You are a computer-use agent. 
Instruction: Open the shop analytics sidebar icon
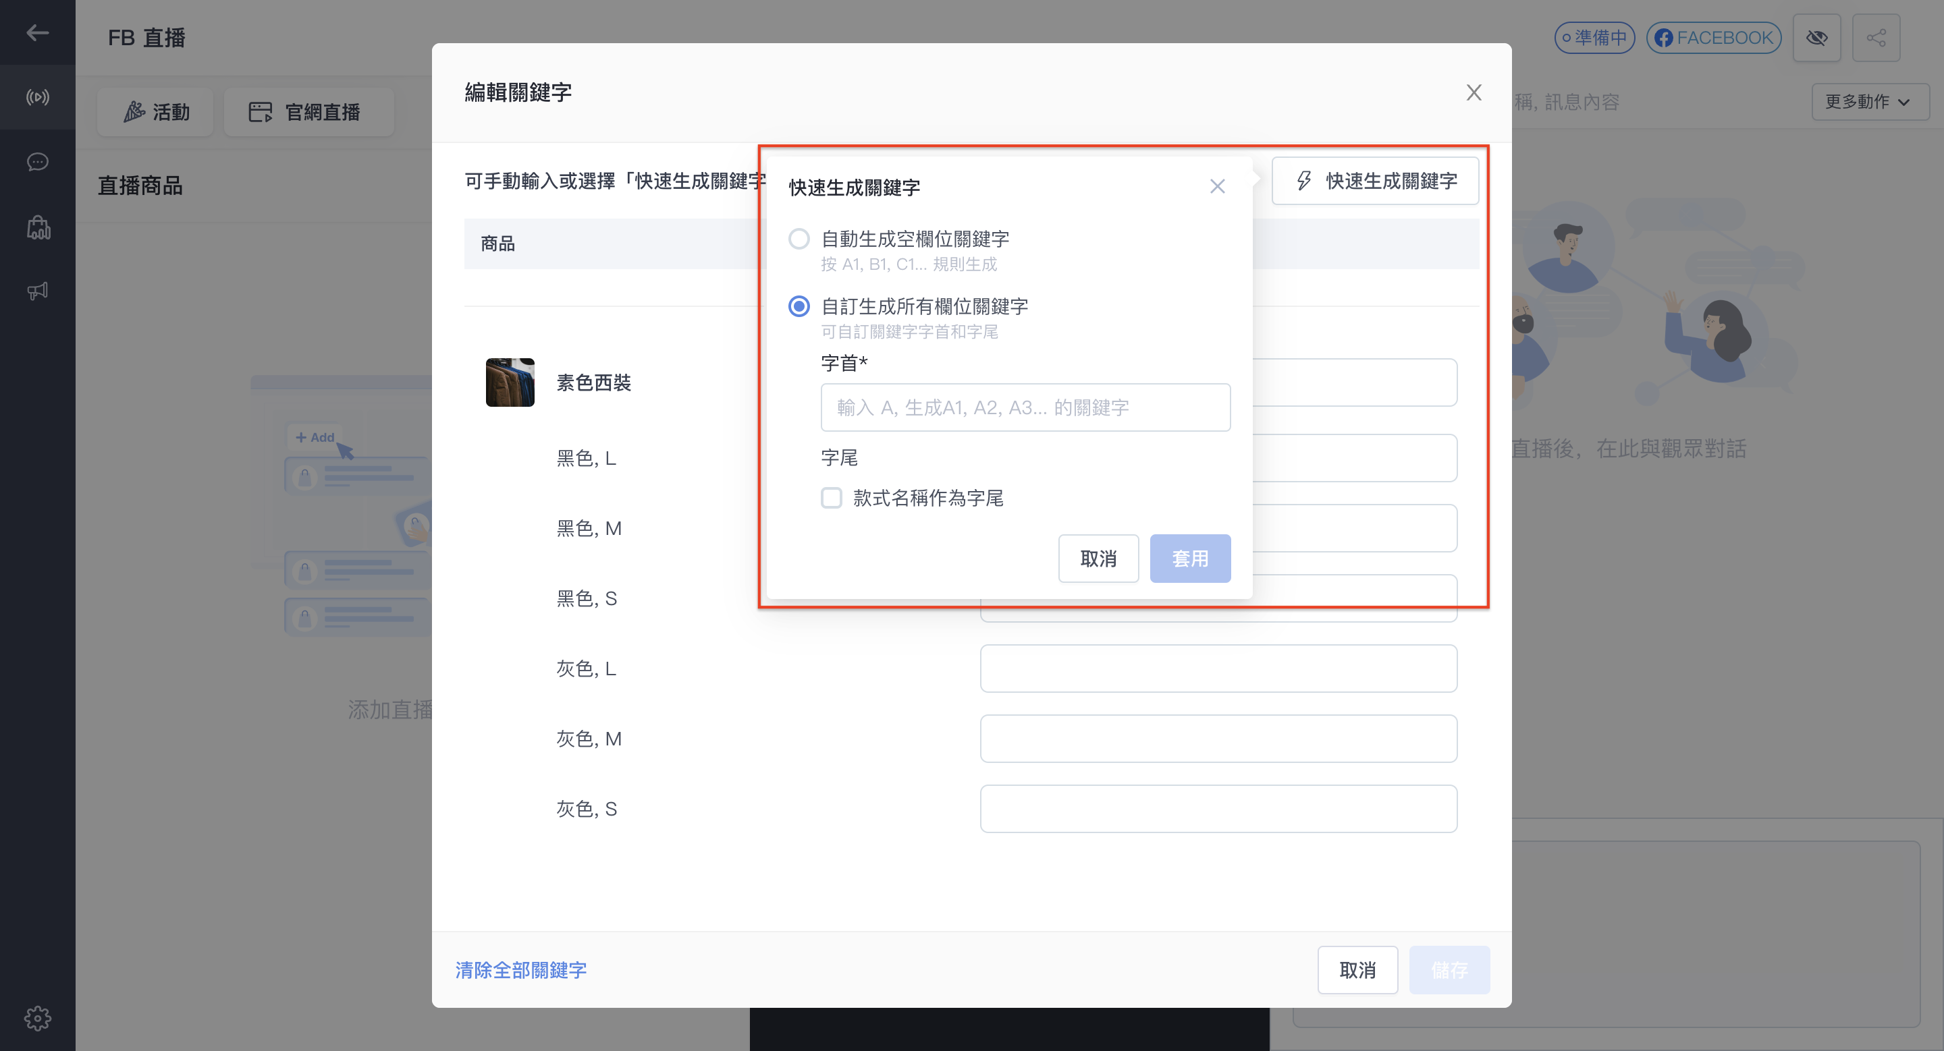[x=38, y=227]
